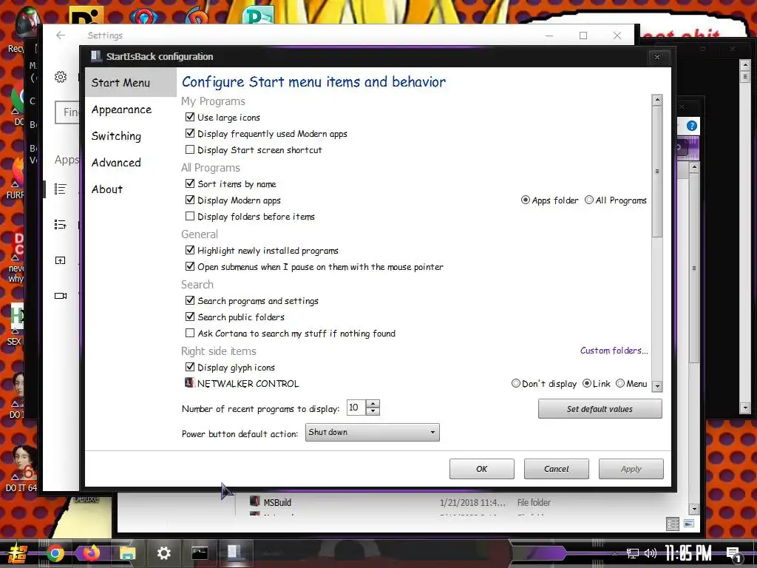Choose Don't display for NETWALKER CONTROL
Viewport: 757px width, 568px height.
515,384
